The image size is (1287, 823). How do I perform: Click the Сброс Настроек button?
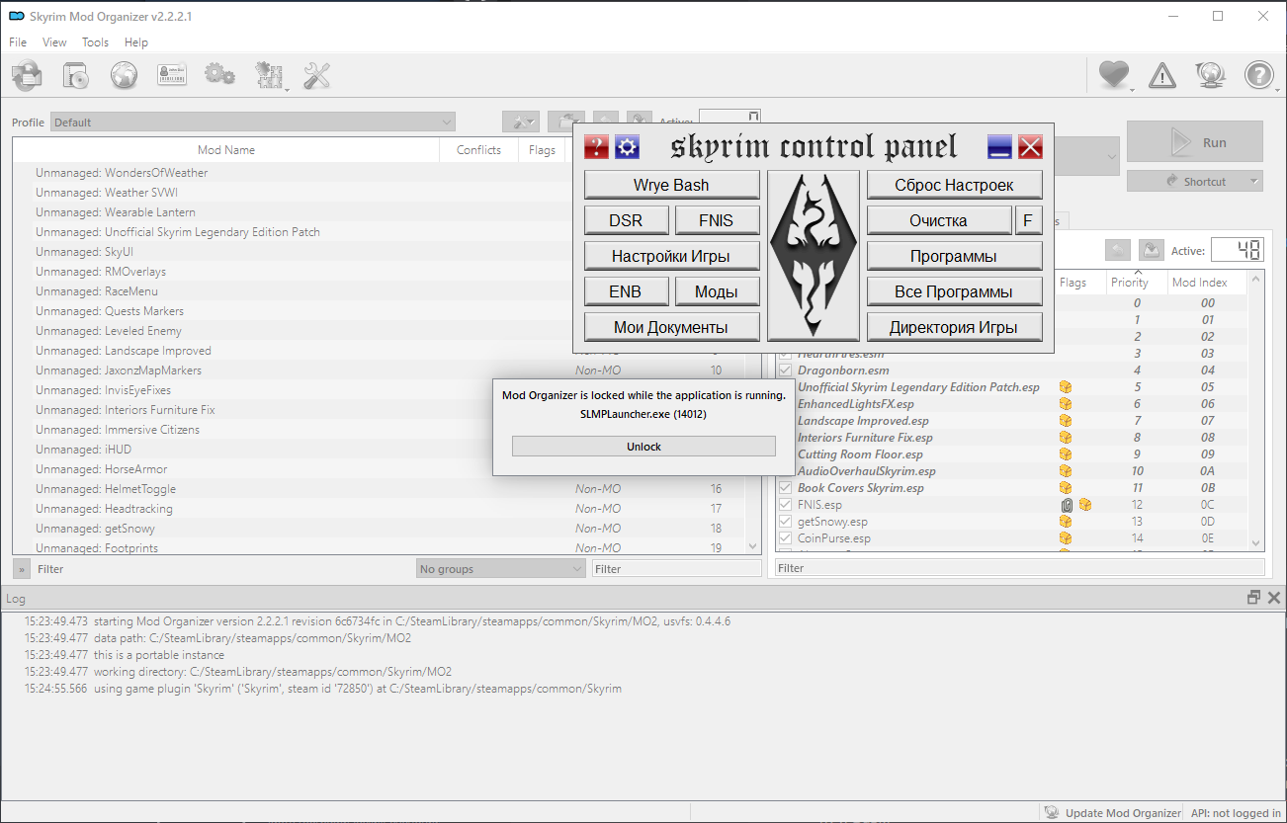(954, 185)
